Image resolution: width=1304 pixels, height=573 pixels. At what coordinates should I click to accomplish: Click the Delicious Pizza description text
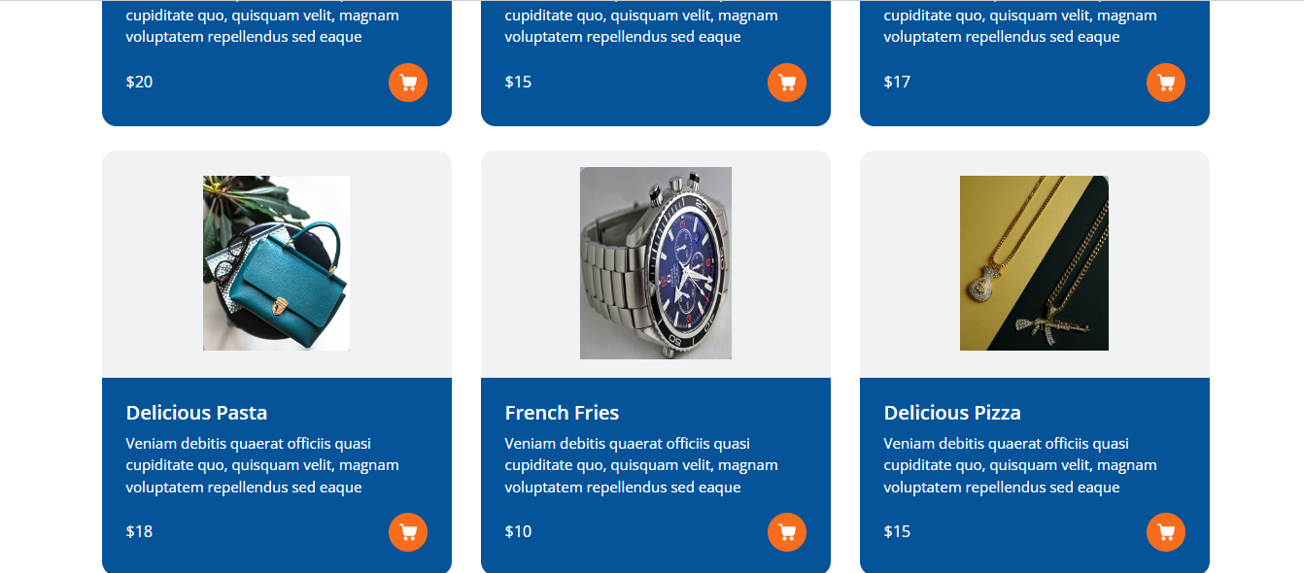coord(1020,465)
